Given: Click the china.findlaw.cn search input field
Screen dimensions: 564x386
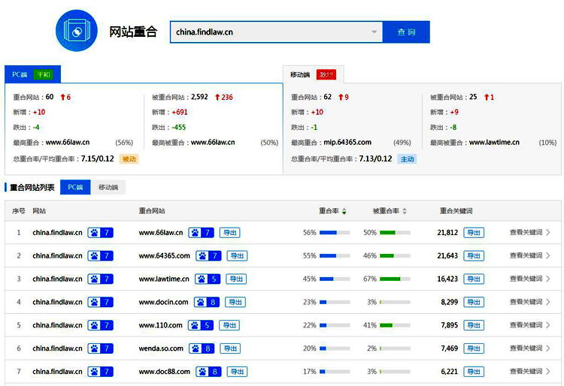Looking at the screenshot, I should [271, 32].
